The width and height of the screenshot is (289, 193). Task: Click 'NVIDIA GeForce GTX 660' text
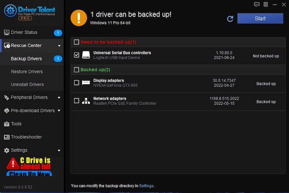(x=115, y=85)
